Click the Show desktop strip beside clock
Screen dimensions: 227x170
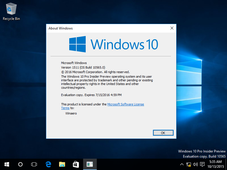tap(226, 164)
